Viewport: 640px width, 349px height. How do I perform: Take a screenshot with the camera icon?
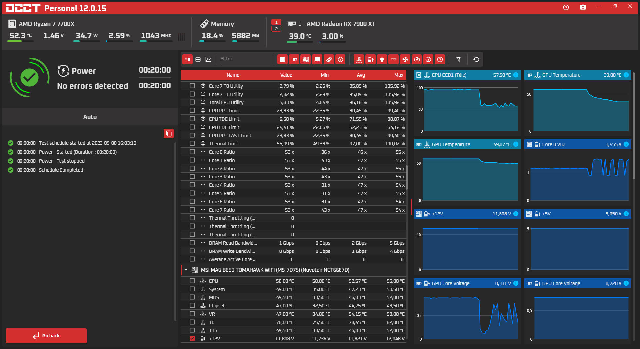click(x=583, y=7)
